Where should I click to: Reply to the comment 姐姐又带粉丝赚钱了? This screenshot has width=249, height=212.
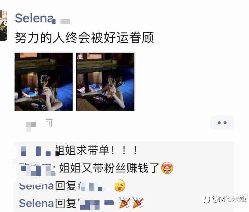(x=109, y=168)
